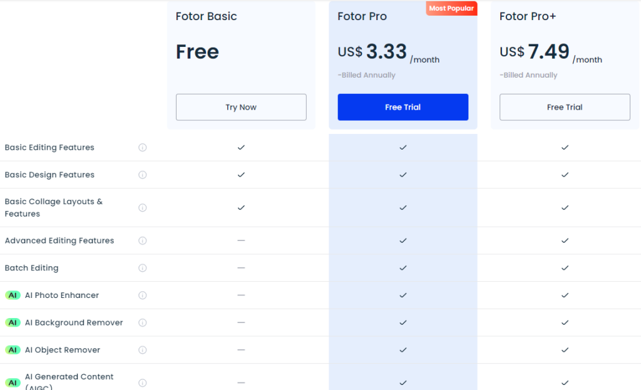Click the info icon beside Basic Editing Features

click(142, 148)
